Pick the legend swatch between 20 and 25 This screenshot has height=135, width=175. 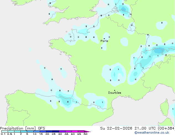pyautogui.click(x=49, y=131)
